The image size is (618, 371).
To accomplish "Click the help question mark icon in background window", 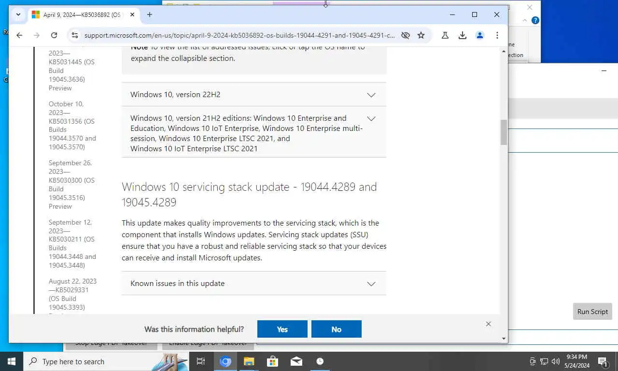I will click(535, 20).
